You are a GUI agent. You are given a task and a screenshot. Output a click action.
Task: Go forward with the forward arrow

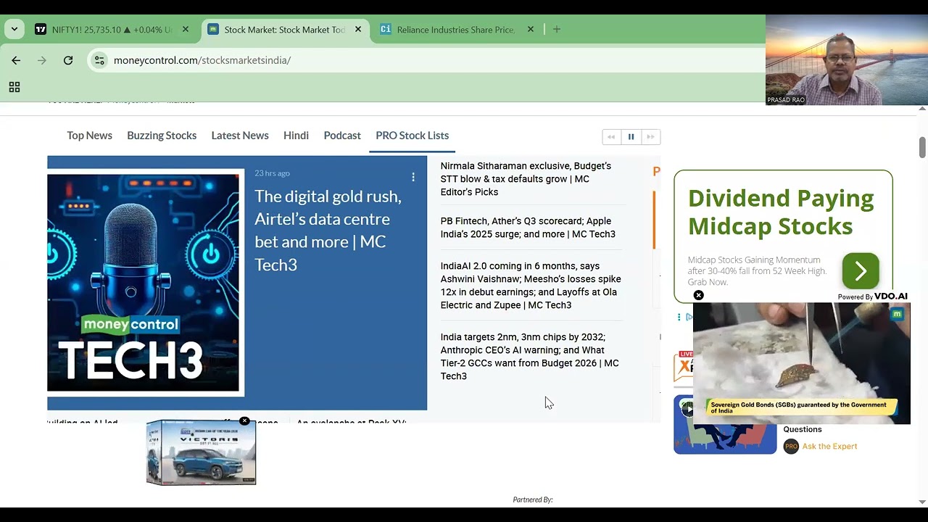42,60
